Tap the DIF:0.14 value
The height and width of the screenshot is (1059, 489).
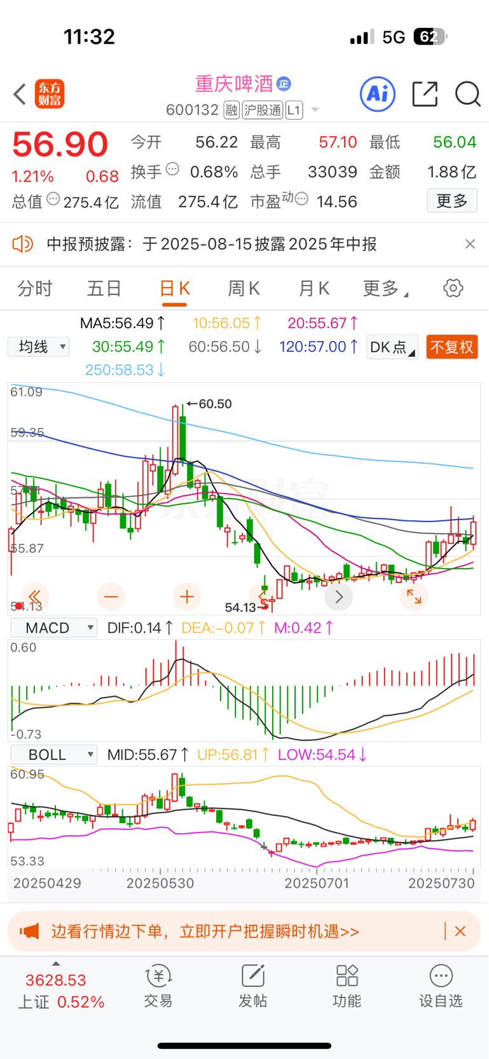pos(140,628)
